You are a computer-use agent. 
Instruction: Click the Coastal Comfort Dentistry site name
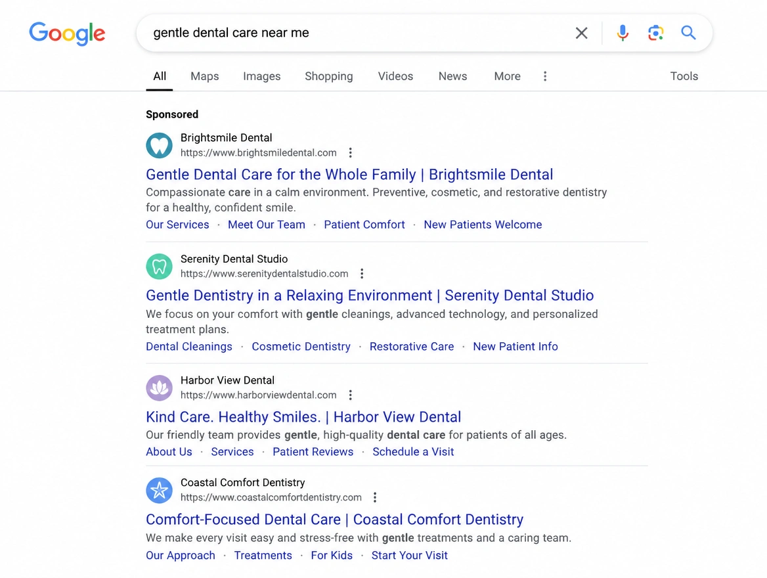(x=242, y=483)
